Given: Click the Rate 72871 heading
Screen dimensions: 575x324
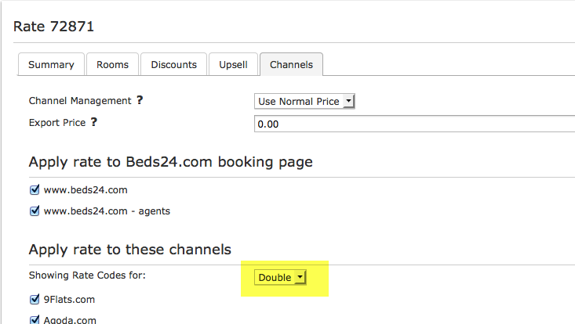Looking at the screenshot, I should coord(53,27).
